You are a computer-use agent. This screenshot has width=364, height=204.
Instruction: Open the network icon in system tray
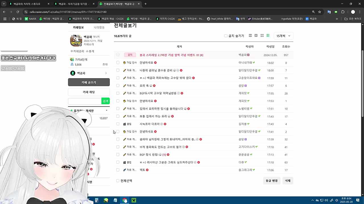(322, 200)
